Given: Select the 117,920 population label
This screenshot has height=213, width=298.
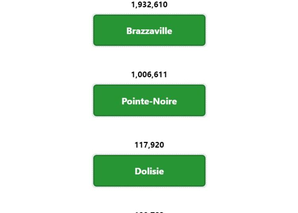Looking at the screenshot, I should 149,145.
